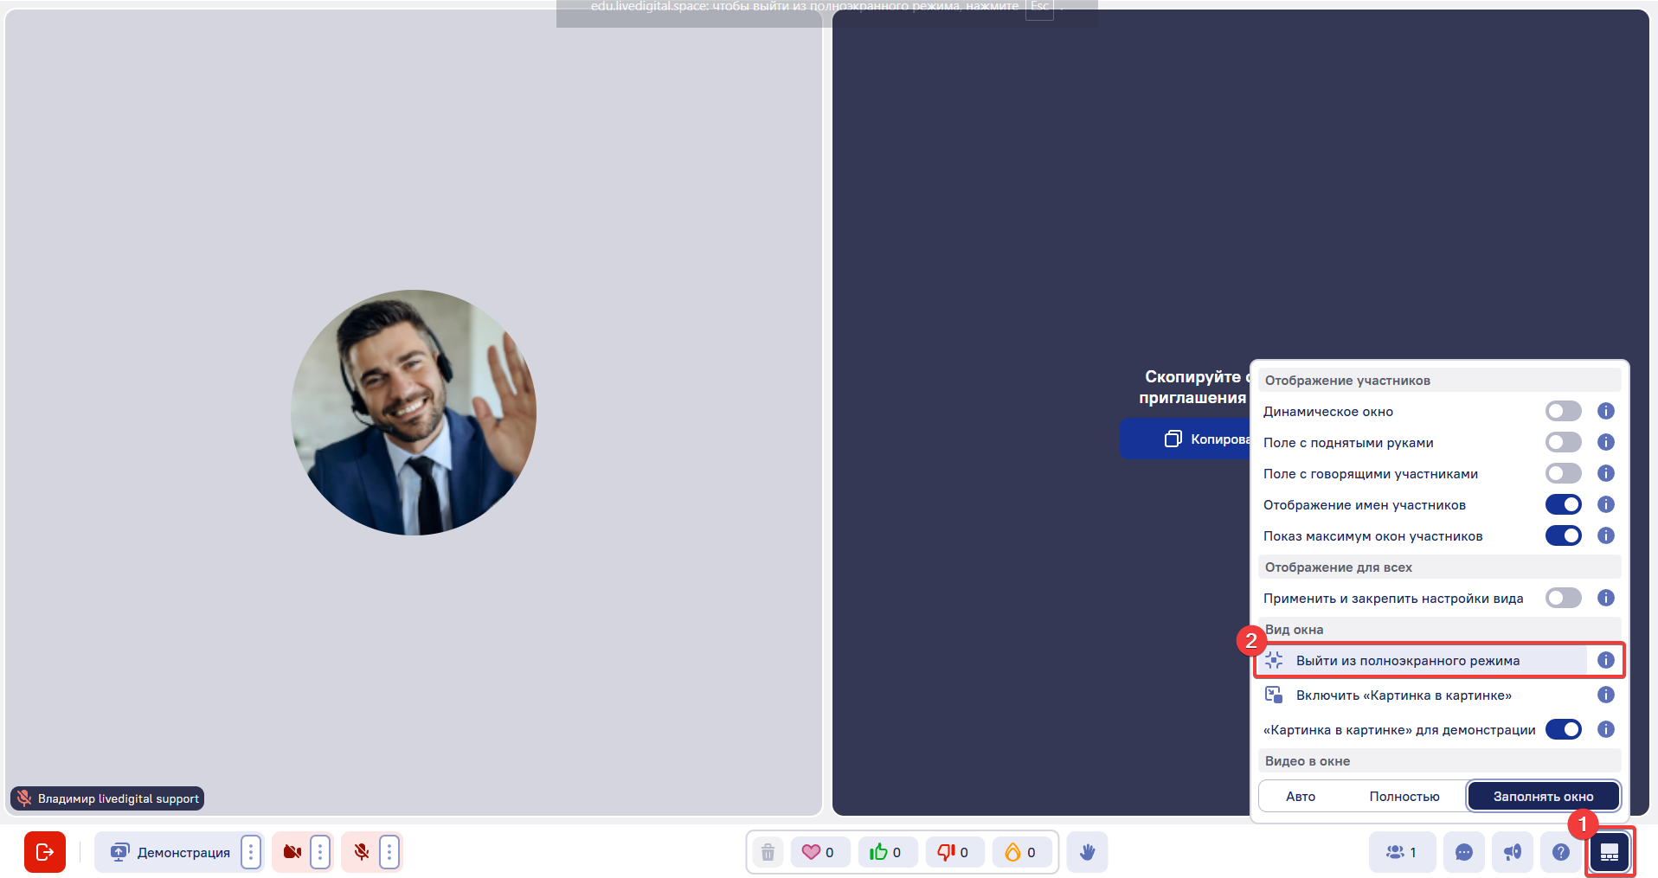Choose Полностью video mode
Screen dimensions: 1658x878
pos(1404,797)
